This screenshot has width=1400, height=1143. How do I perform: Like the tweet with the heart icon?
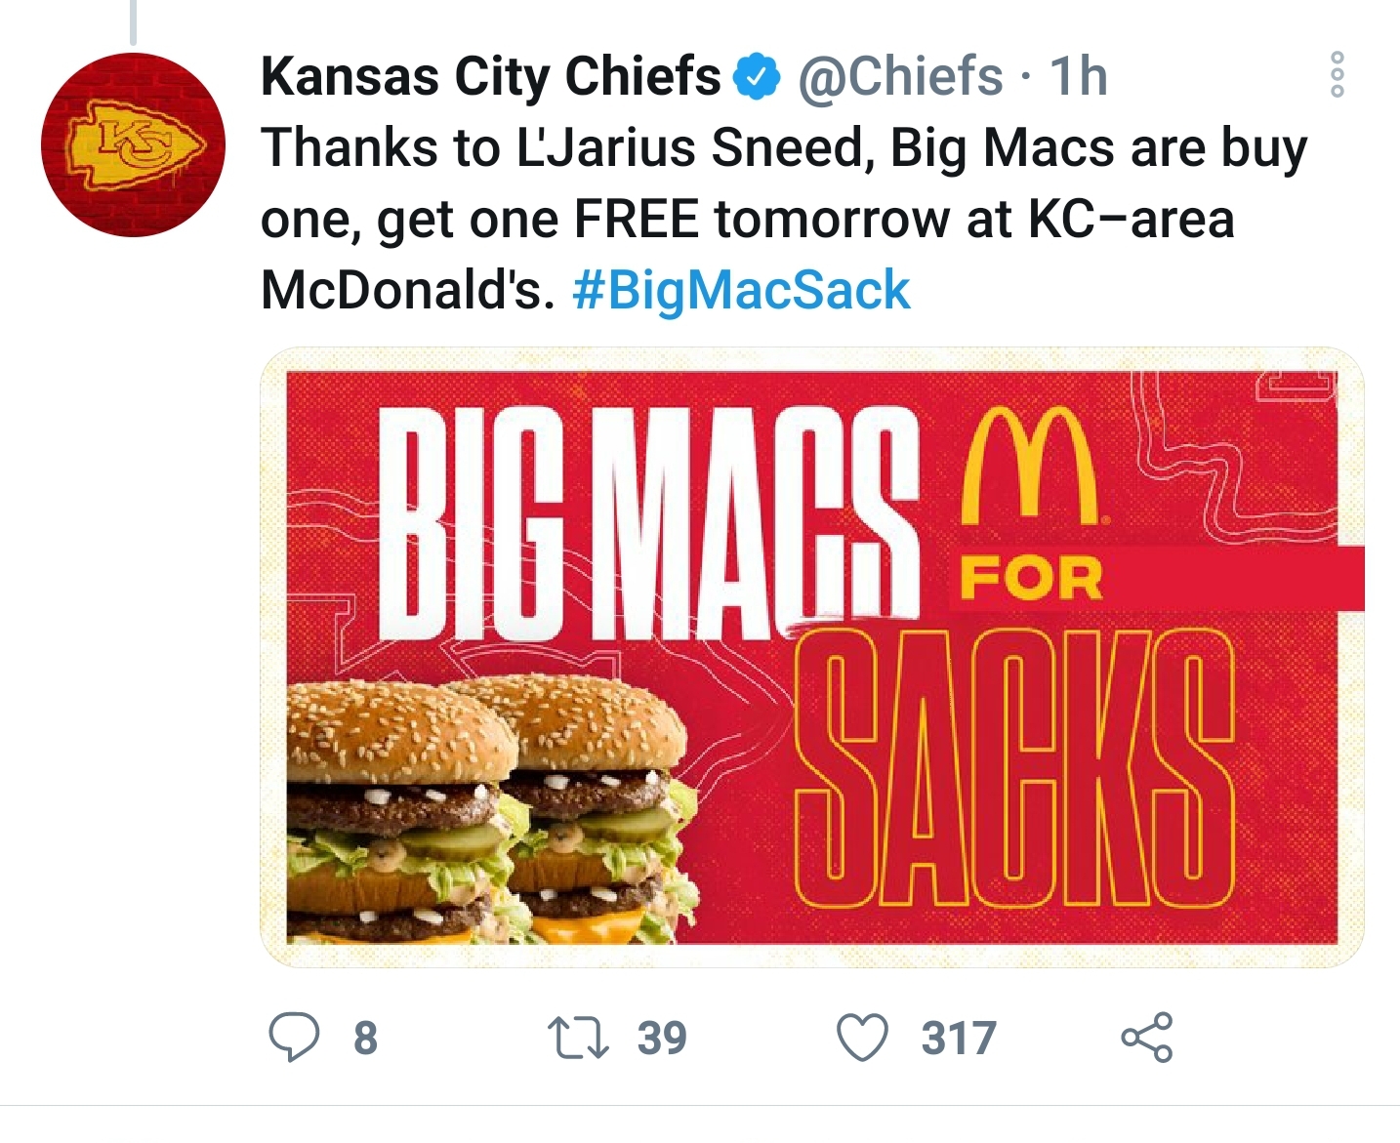(863, 1038)
